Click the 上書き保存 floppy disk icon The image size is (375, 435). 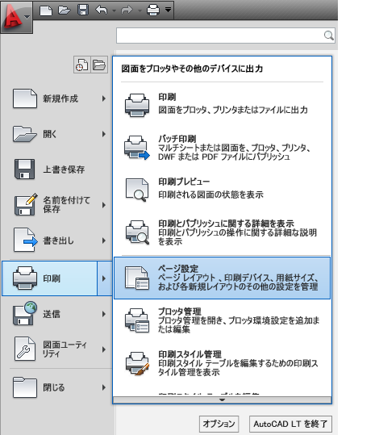pyautogui.click(x=25, y=169)
